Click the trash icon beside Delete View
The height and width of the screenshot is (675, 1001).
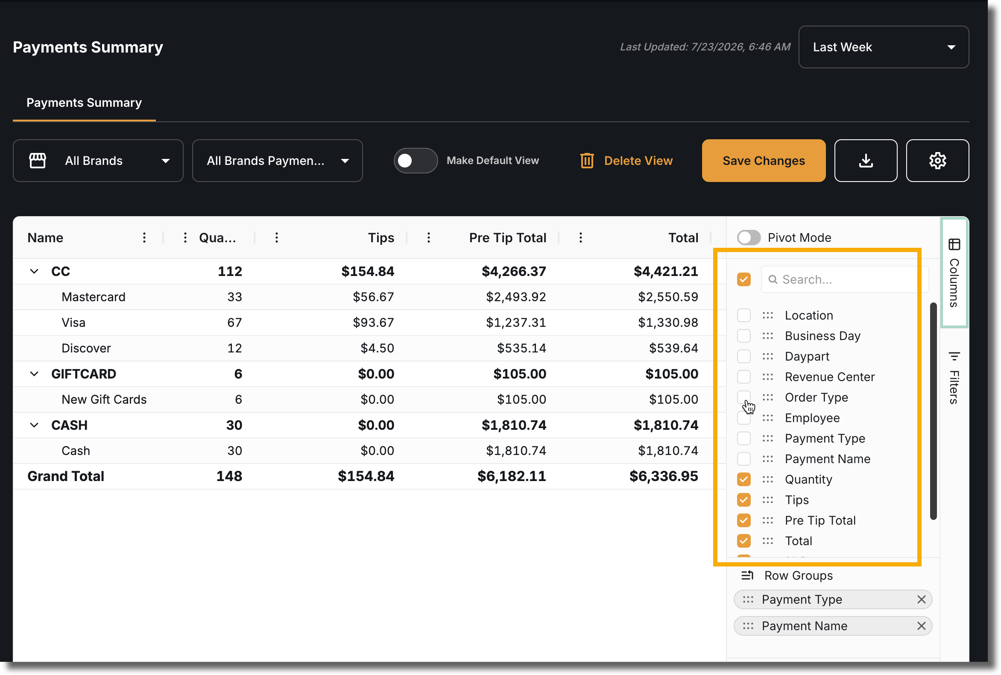[x=587, y=161]
